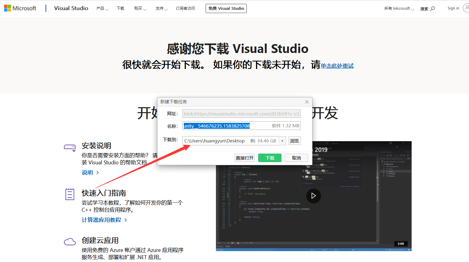This screenshot has height=262, width=469.
Task: Click the 创建云应用 heading
Action: (100, 240)
